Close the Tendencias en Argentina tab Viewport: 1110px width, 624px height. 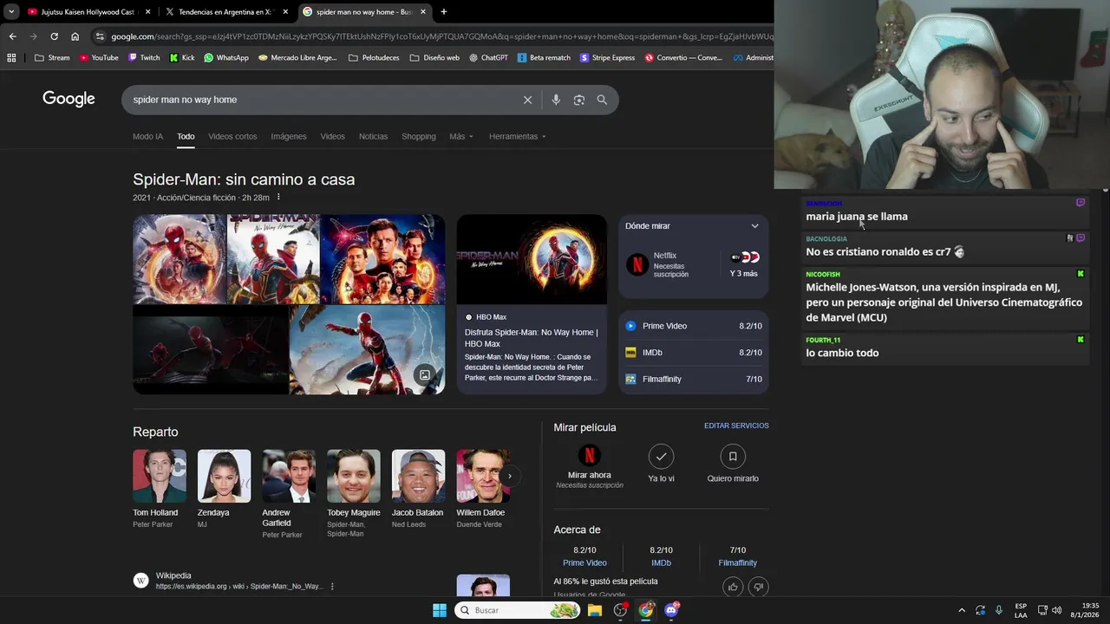285,12
